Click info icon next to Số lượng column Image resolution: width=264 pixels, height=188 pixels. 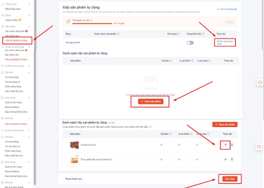pyautogui.click(x=178, y=34)
